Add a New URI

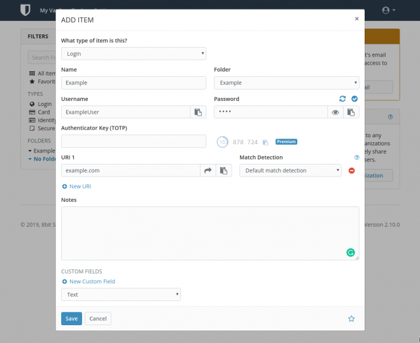pos(76,186)
